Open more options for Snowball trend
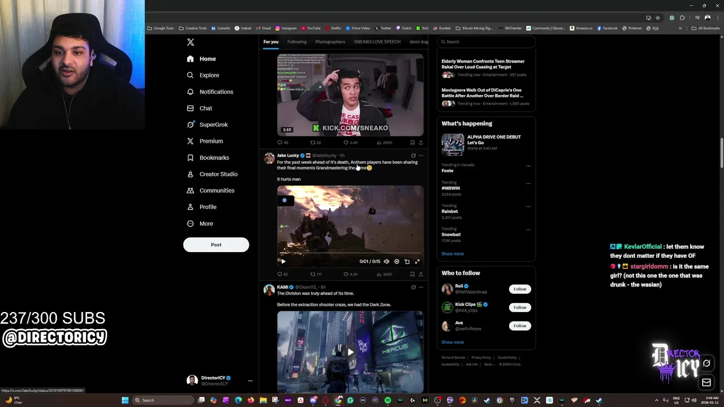This screenshot has width=724, height=407. point(528,230)
